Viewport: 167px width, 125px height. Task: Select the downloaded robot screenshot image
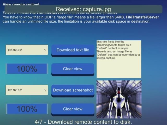(119, 99)
